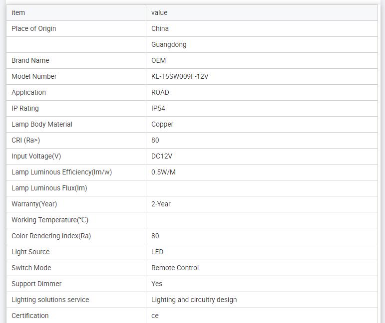Click the 'DC12V' input voltage value

(x=162, y=156)
